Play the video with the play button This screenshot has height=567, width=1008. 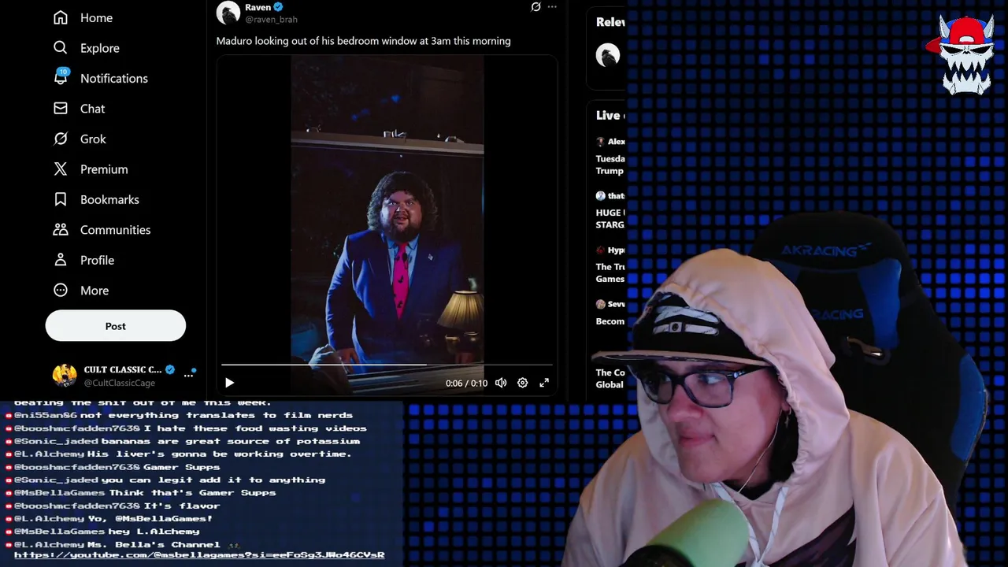tap(229, 383)
